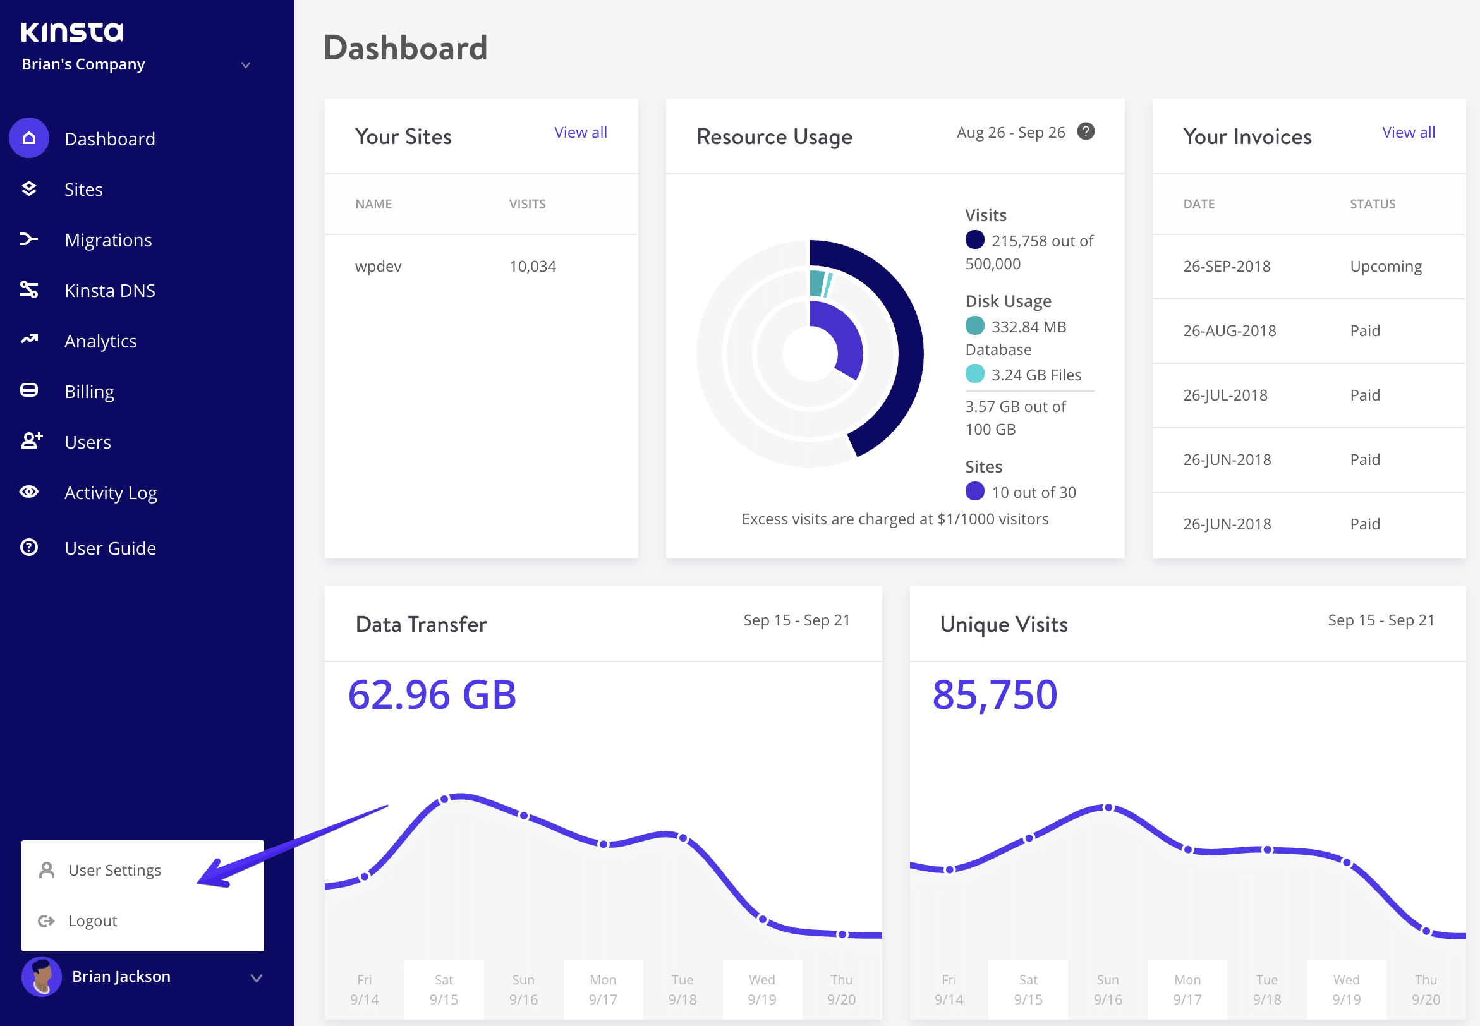
Task: Click the User Guide icon in sidebar
Action: (30, 547)
